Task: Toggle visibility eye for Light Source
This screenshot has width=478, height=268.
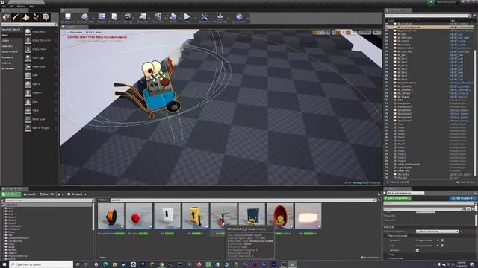Action: click(387, 167)
